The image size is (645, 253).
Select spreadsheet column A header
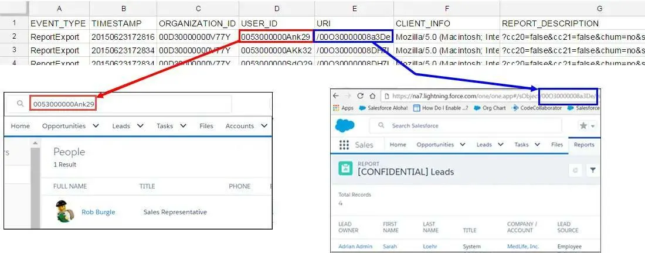[x=59, y=8]
